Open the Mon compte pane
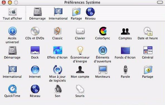The width and height of the screenshot is (165, 105). (x=80, y=70)
